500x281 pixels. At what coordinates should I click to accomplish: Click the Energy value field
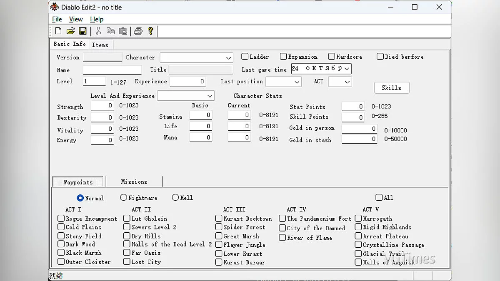pos(102,140)
